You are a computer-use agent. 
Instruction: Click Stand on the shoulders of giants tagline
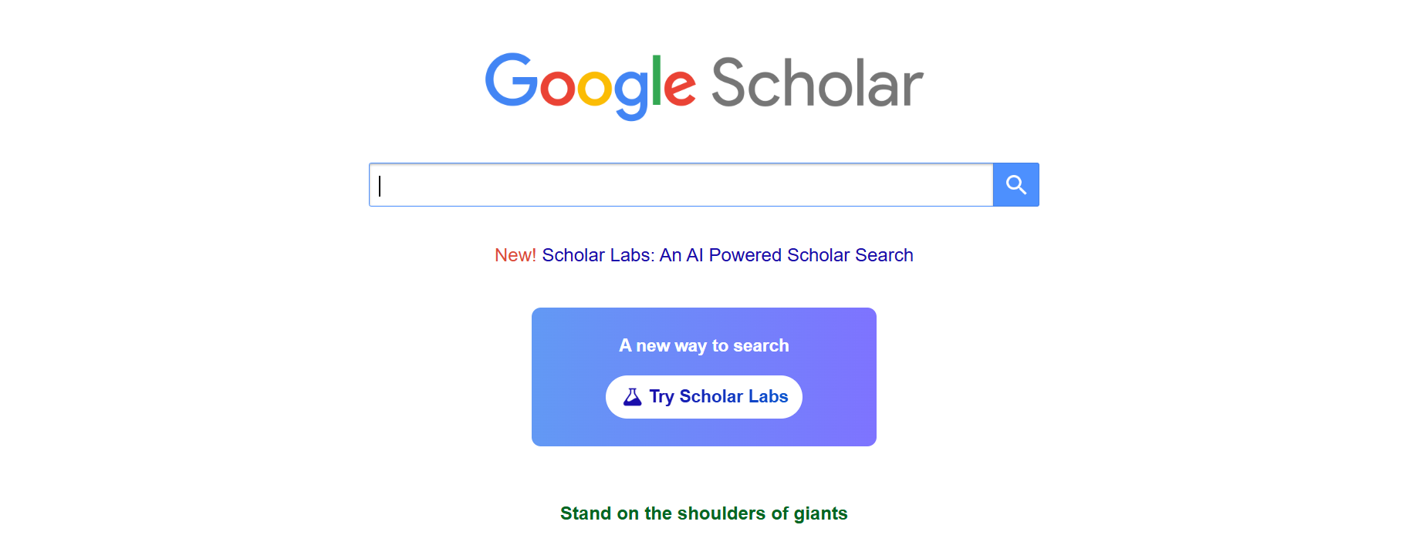pos(703,513)
